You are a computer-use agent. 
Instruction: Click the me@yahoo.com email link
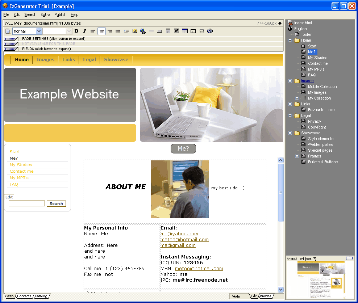(179, 234)
